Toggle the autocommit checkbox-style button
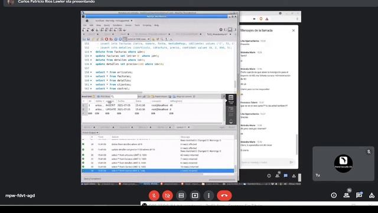 click(x=125, y=39)
